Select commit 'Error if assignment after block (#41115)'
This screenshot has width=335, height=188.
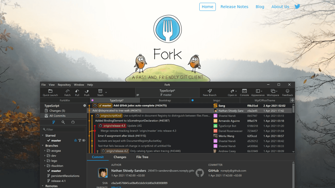tap(122, 136)
